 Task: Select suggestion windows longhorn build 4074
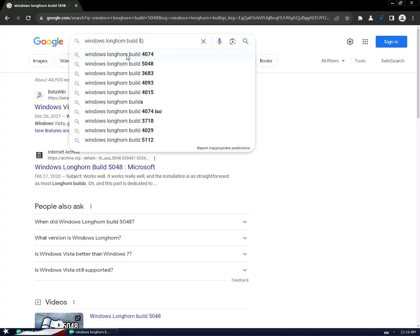pyautogui.click(x=162, y=54)
